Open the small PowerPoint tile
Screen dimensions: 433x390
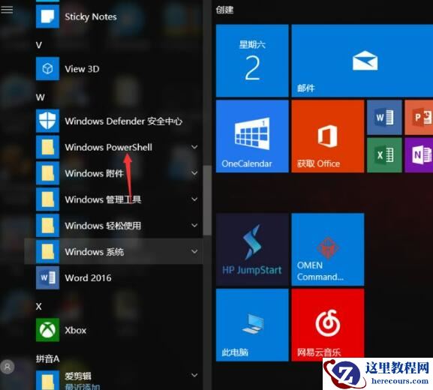pos(419,117)
